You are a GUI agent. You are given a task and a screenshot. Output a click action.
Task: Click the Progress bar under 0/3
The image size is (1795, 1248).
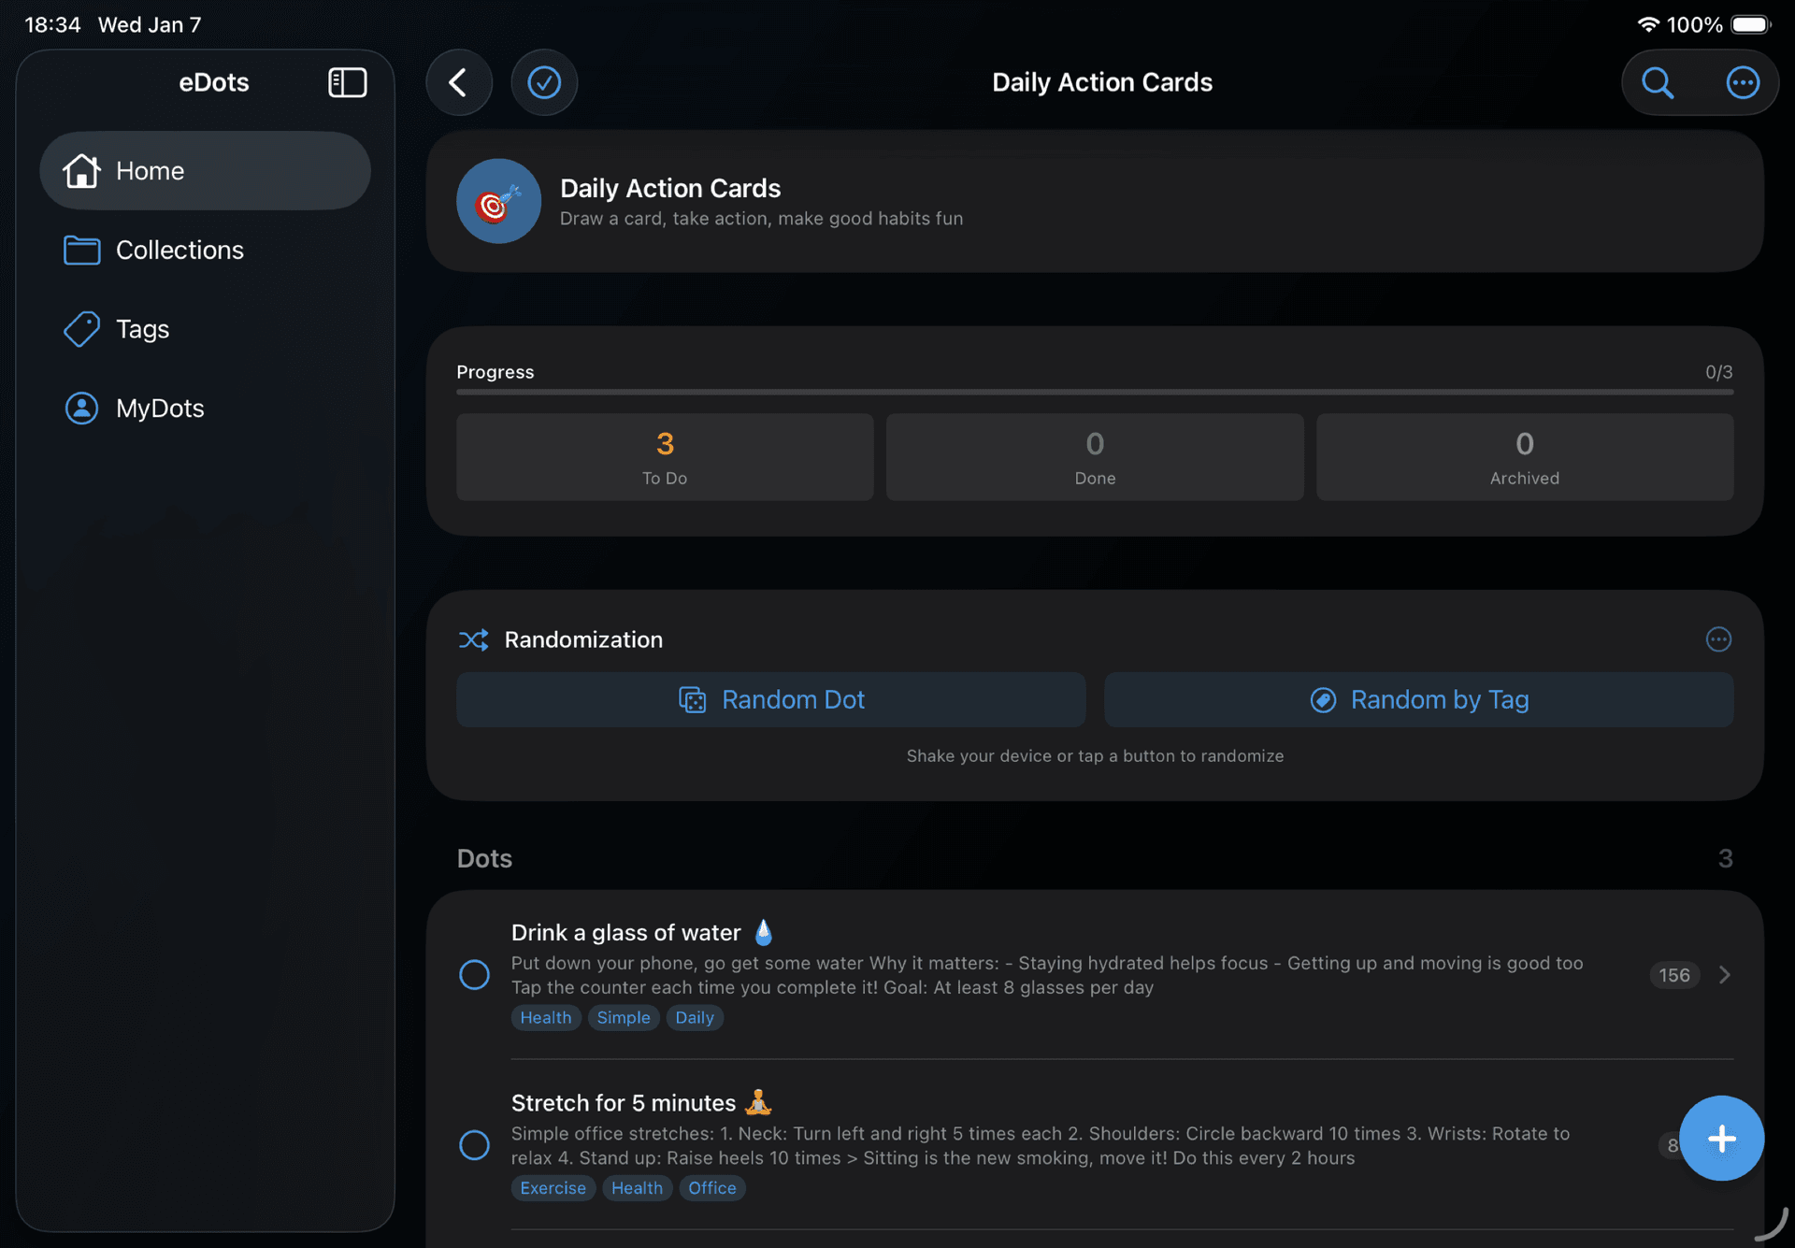1094,393
